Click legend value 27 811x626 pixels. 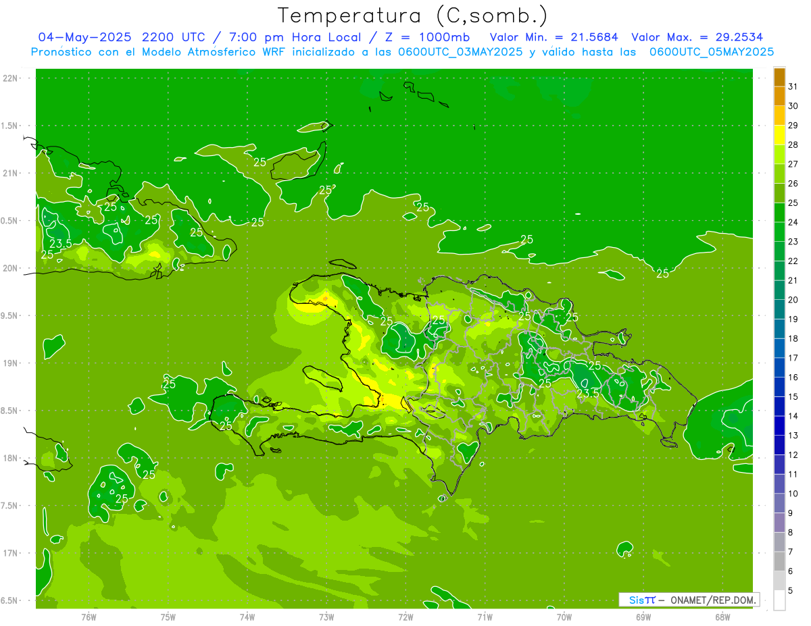coord(793,164)
